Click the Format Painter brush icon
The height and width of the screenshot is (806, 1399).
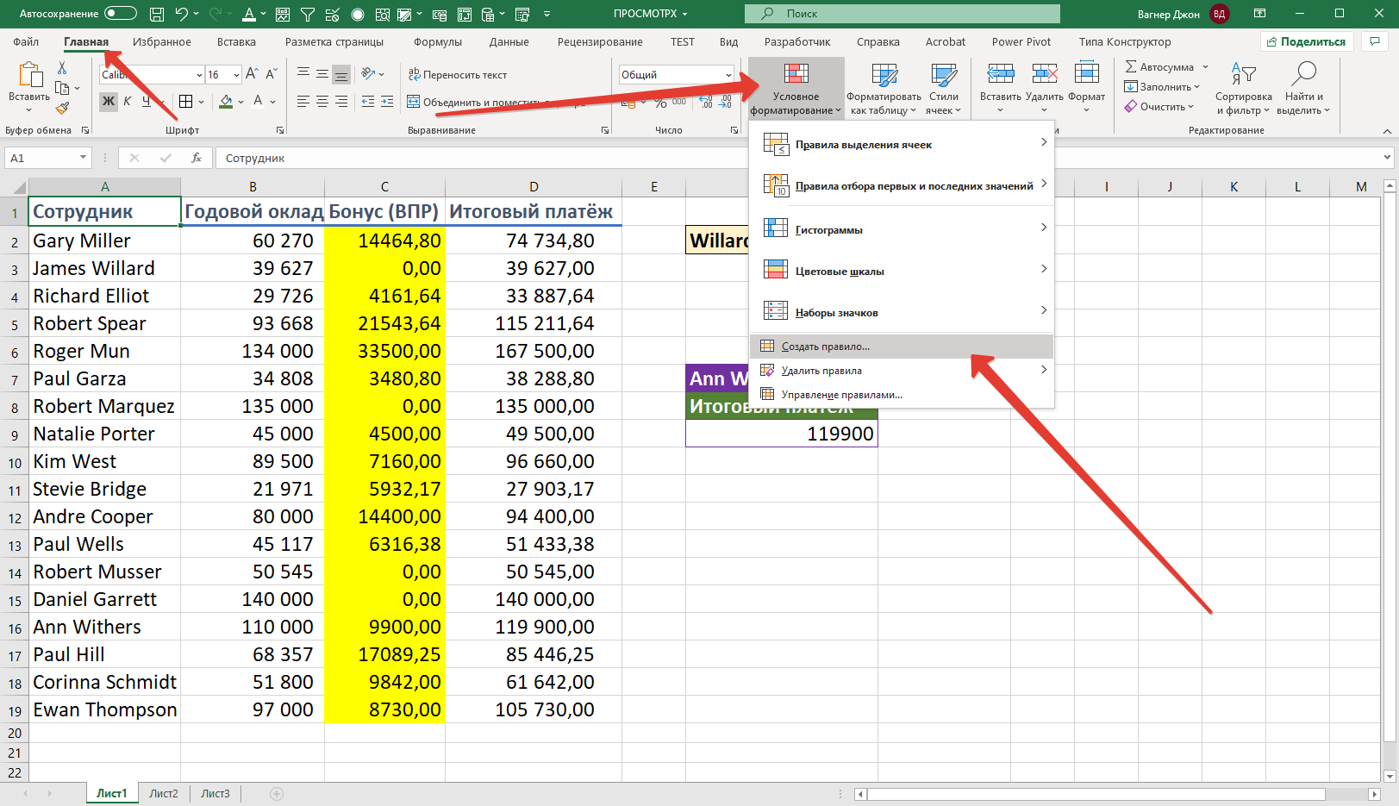pos(62,109)
